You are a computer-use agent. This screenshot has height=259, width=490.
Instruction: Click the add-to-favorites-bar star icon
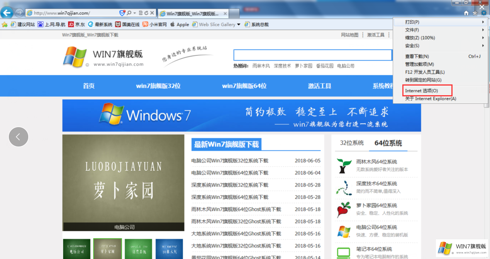5,24
